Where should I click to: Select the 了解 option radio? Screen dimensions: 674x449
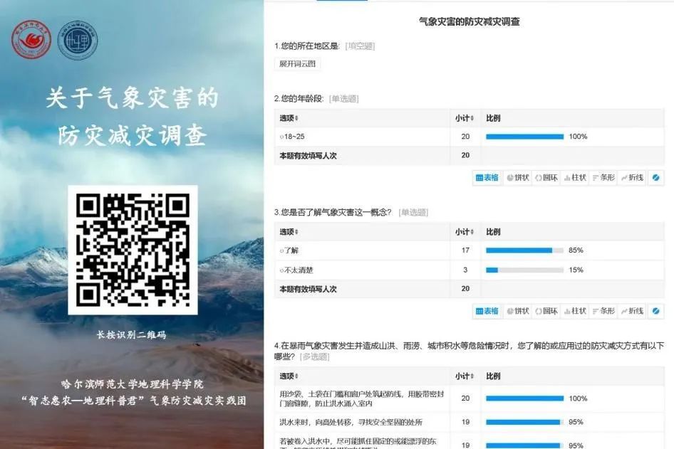(282, 250)
